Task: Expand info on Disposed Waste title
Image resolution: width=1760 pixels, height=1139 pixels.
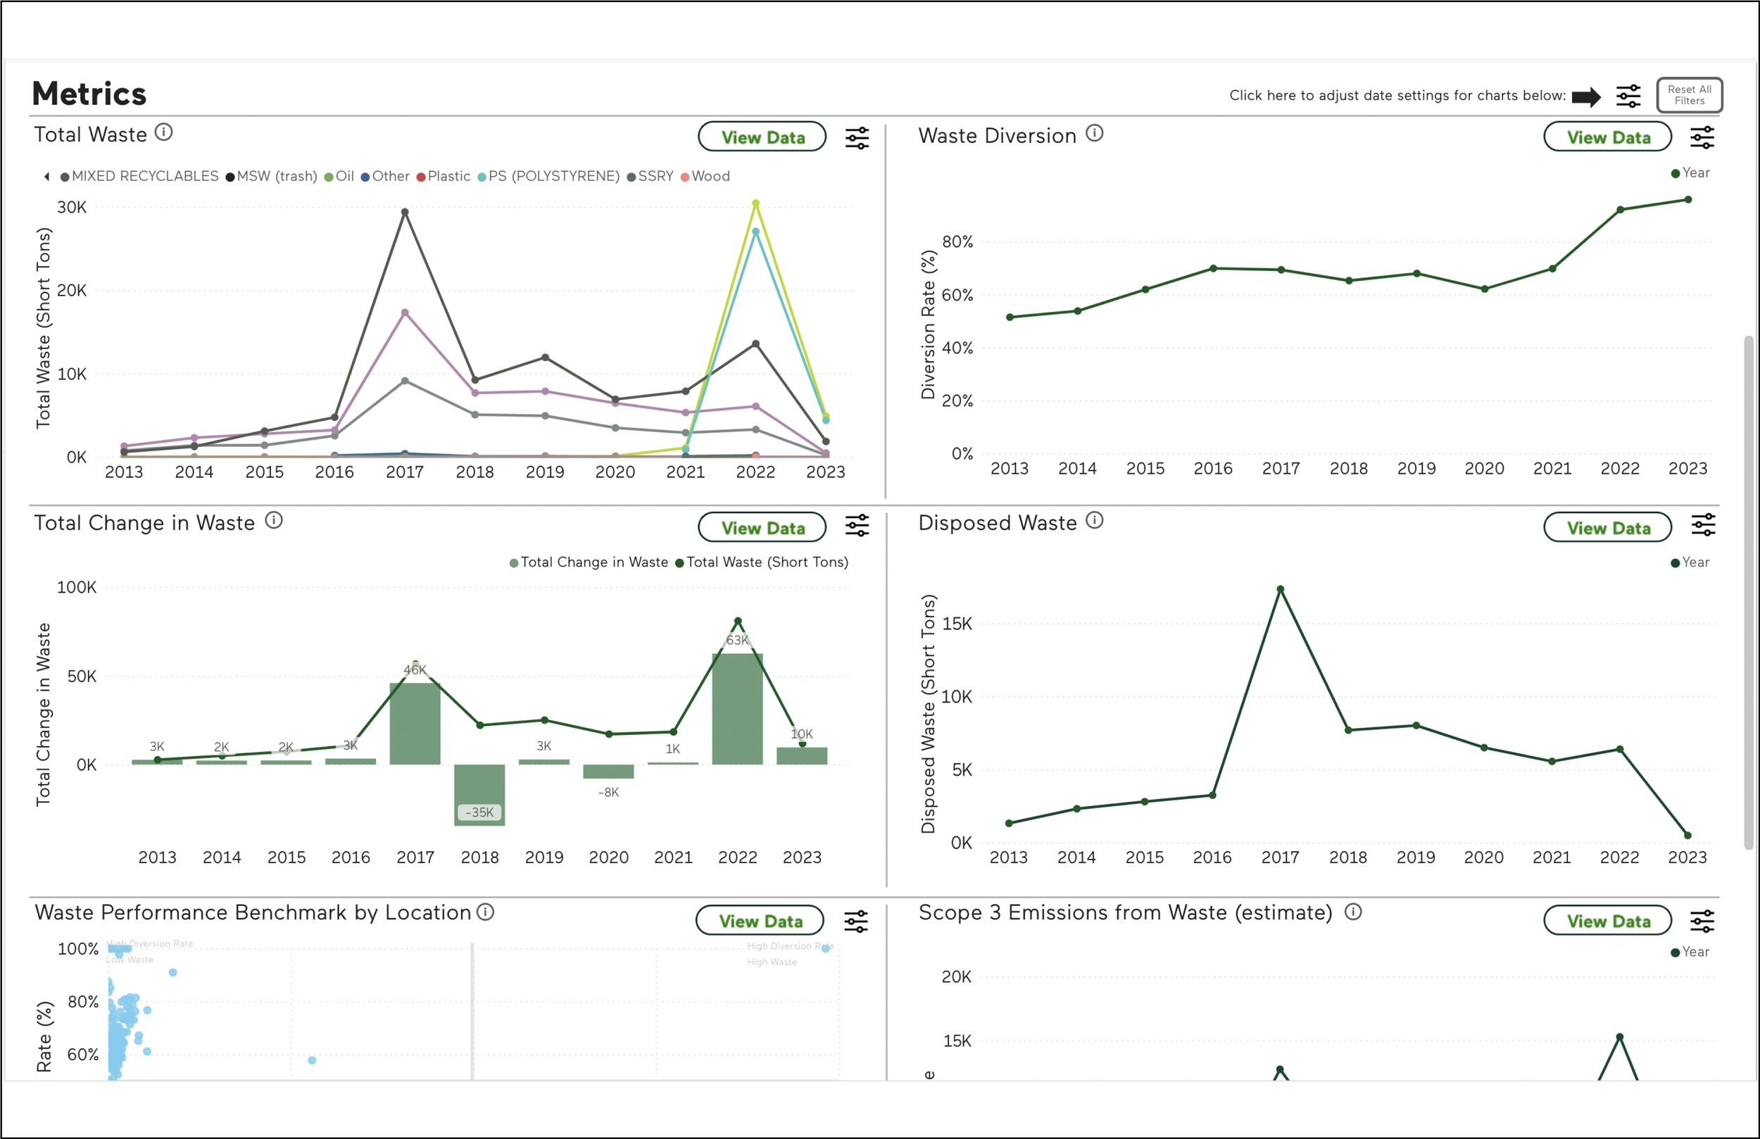Action: pos(1095,521)
